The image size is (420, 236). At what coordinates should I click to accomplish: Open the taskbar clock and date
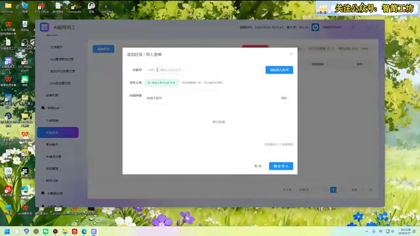[405, 231]
